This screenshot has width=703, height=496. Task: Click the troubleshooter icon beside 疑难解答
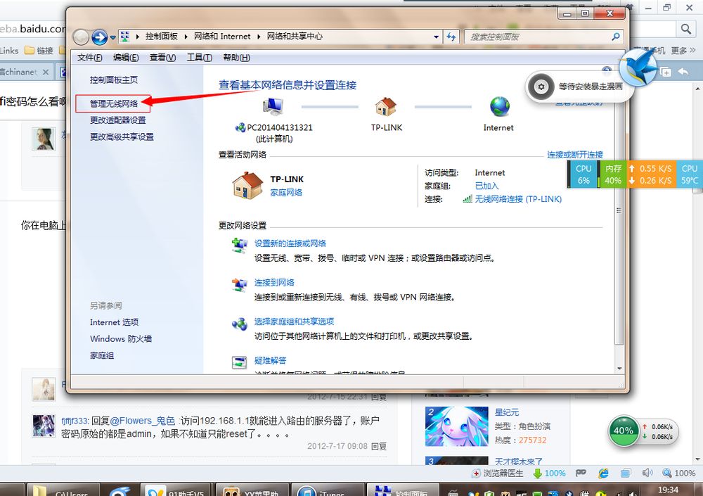coord(240,362)
